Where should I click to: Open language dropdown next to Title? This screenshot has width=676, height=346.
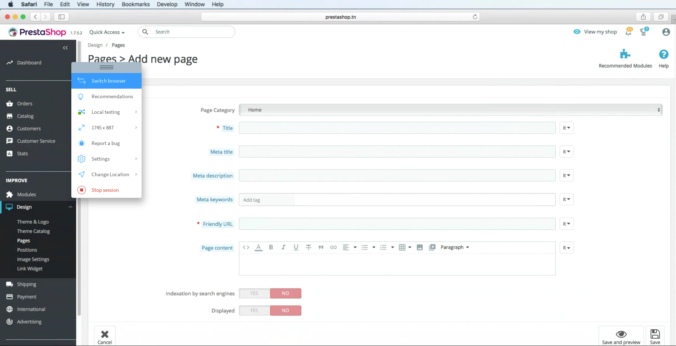(x=566, y=128)
